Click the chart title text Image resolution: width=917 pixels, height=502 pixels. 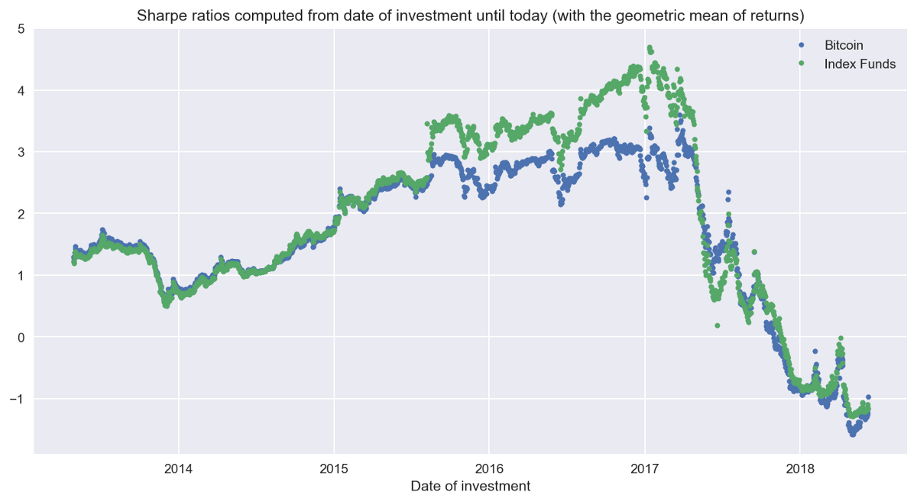470,15
